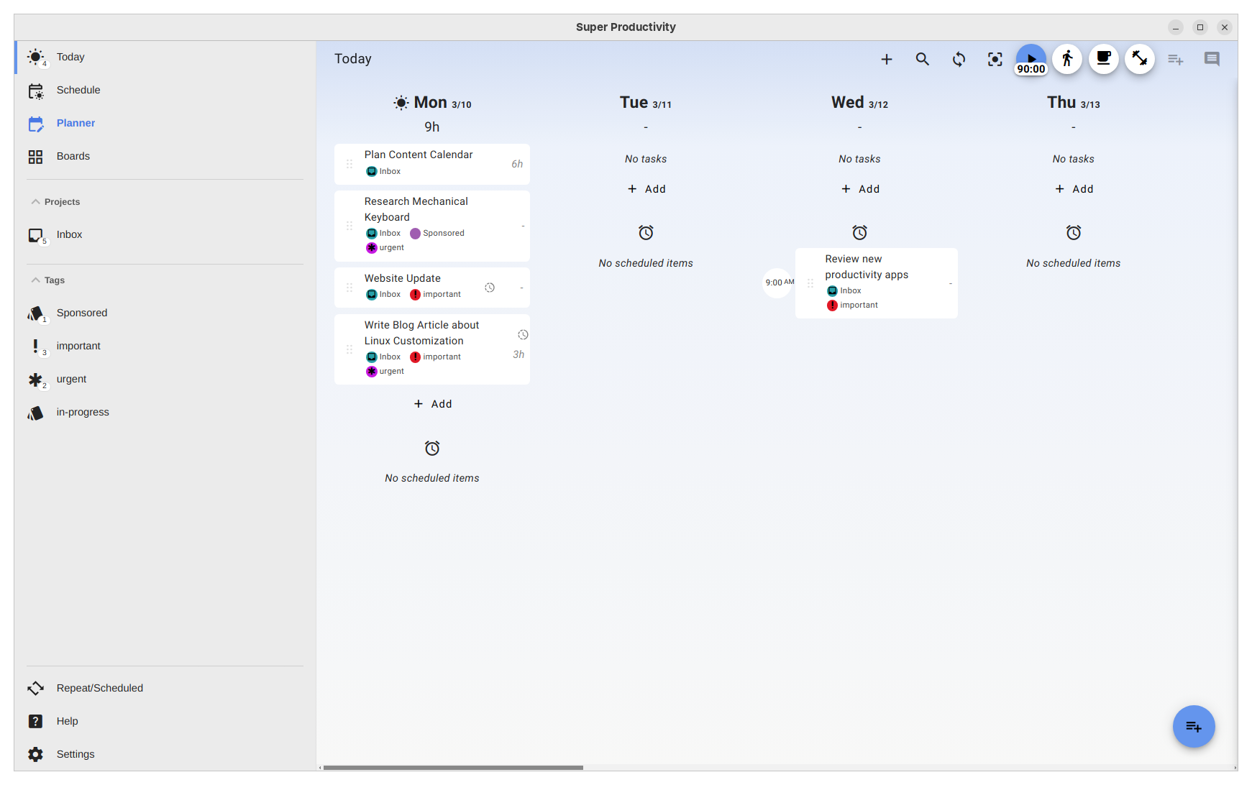Open the in-progress tag
This screenshot has width=1252, height=785.
tap(165, 412)
